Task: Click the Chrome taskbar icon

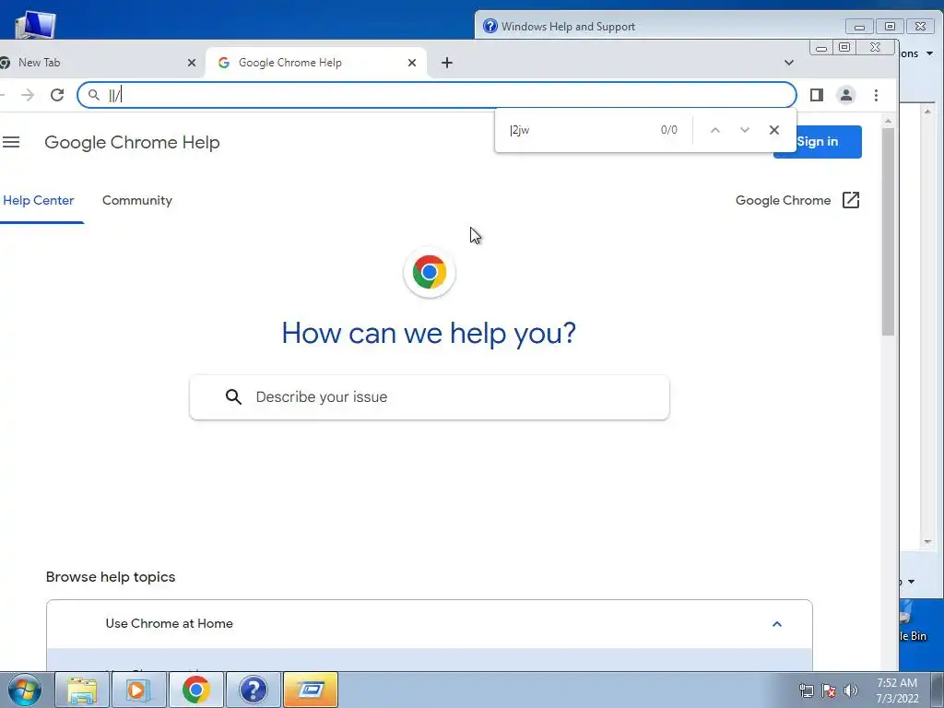Action: click(x=195, y=690)
